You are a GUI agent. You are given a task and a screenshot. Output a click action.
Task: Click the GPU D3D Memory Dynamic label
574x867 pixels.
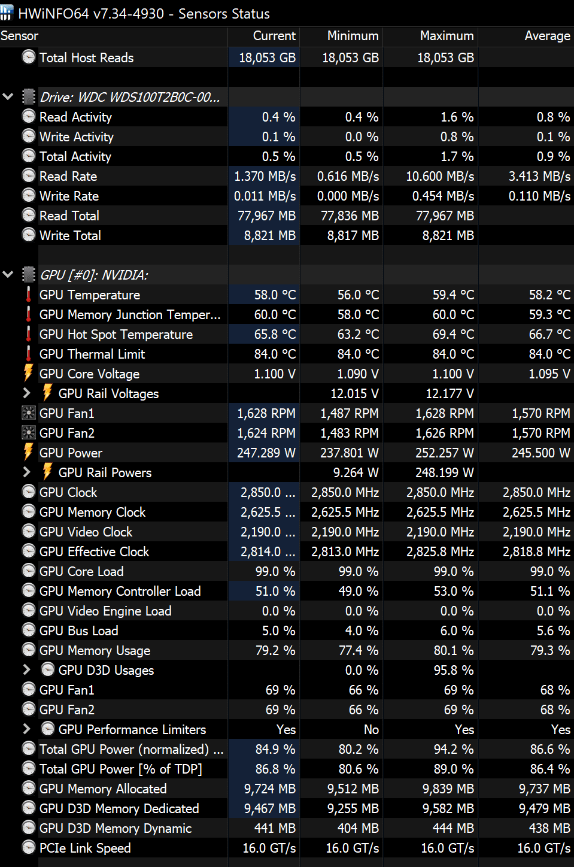pos(116,828)
